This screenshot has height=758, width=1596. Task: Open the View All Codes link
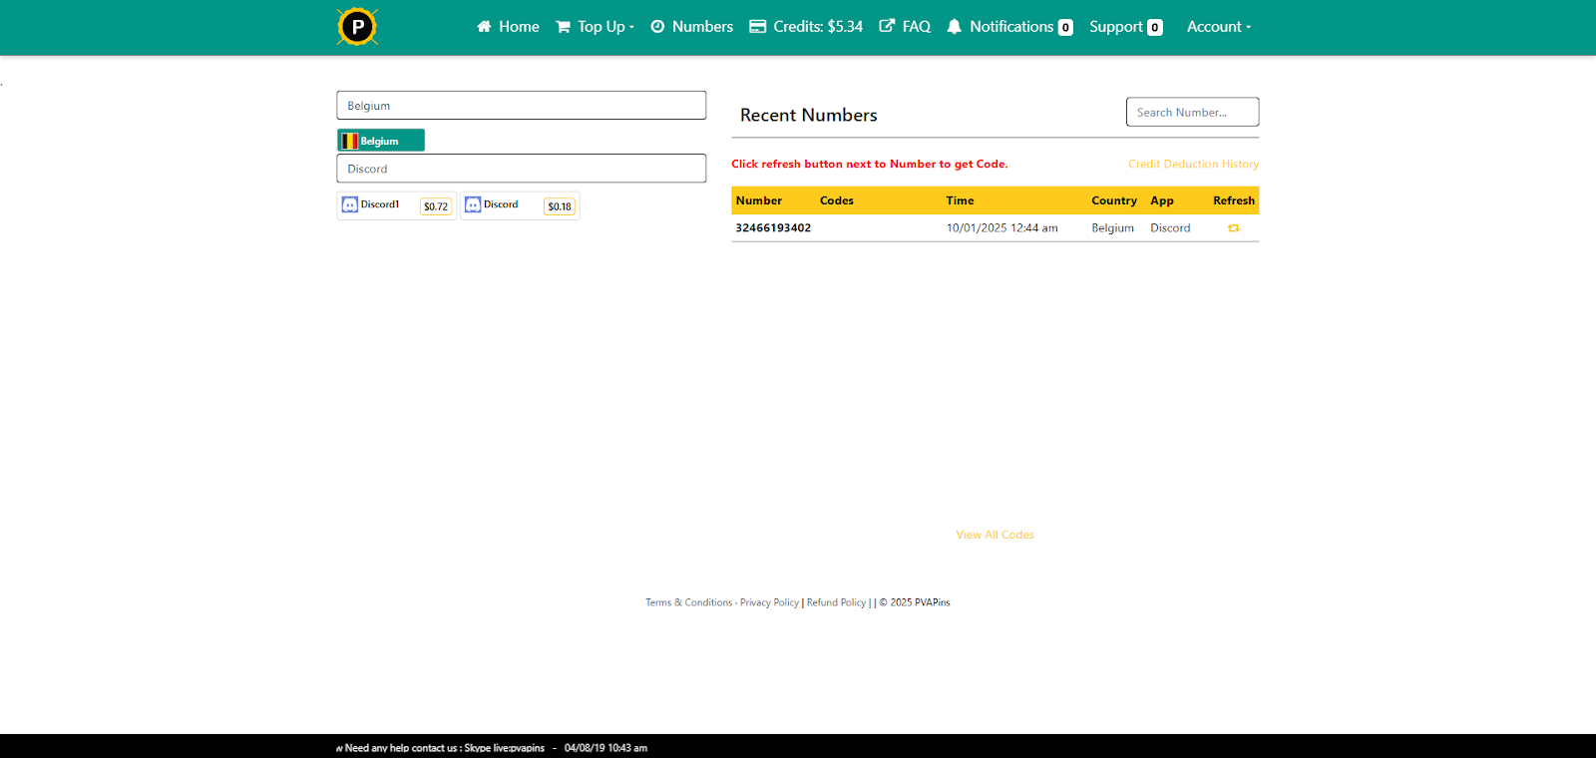(x=995, y=535)
